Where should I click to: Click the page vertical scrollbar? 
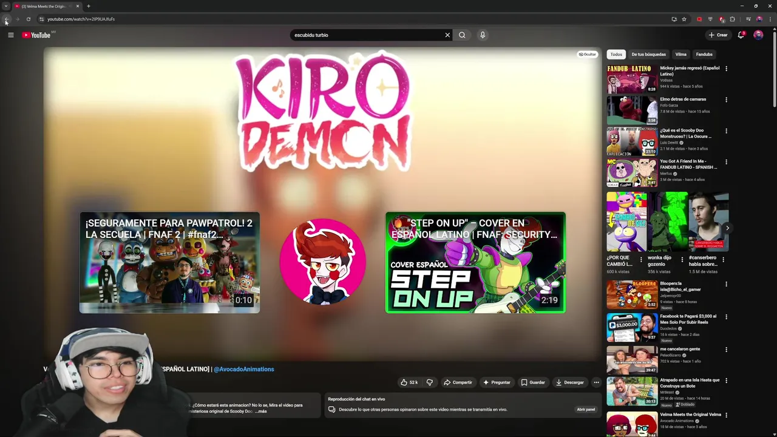[x=775, y=70]
